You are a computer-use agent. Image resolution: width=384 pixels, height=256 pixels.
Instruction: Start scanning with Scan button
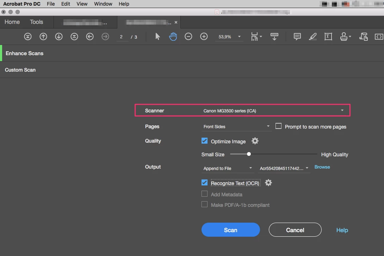pyautogui.click(x=230, y=230)
